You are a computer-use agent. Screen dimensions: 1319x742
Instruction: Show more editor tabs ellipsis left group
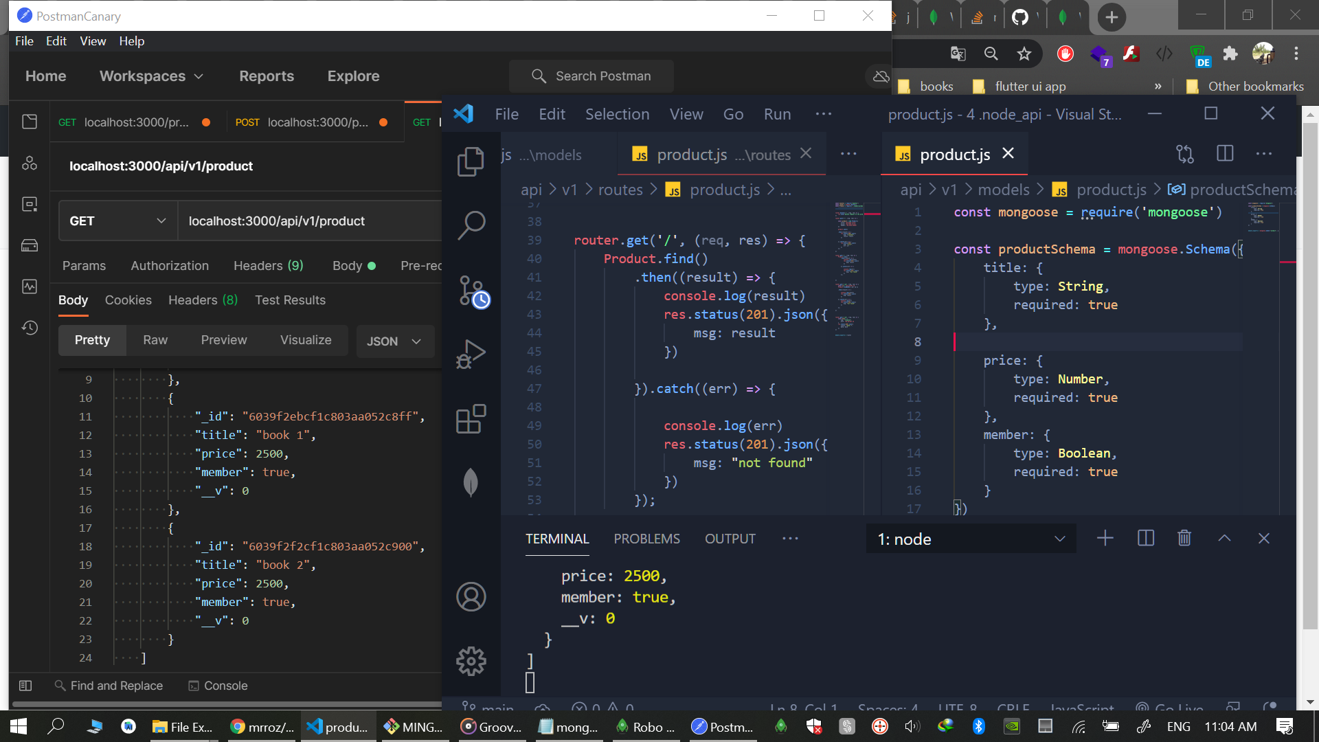848,154
